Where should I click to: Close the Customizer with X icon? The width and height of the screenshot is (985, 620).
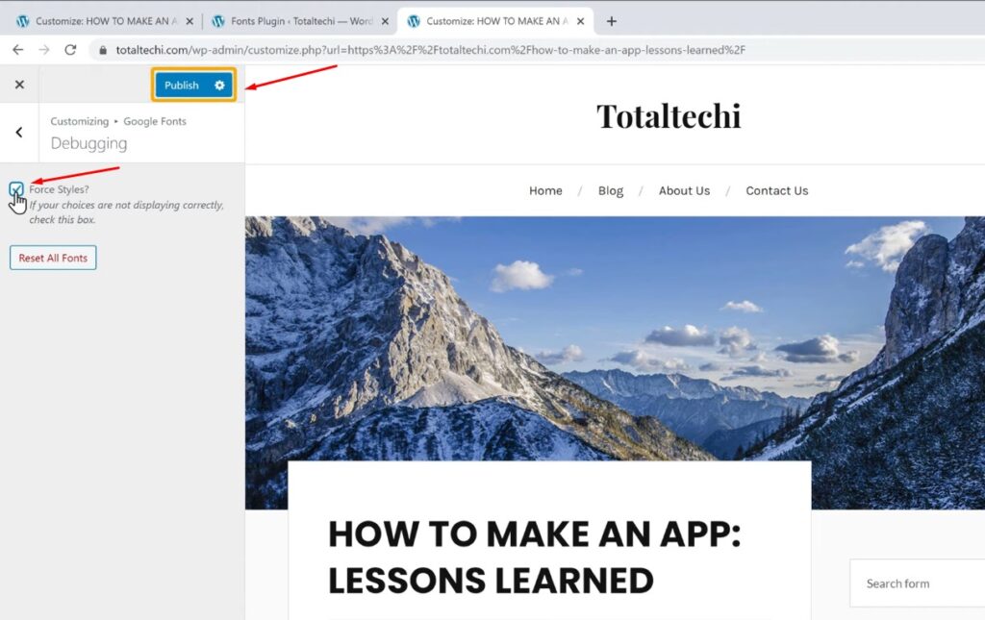coord(19,85)
